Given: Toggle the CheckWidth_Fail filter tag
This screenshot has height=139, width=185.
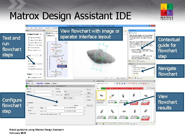Looking at the screenshot, I should pos(138,88).
